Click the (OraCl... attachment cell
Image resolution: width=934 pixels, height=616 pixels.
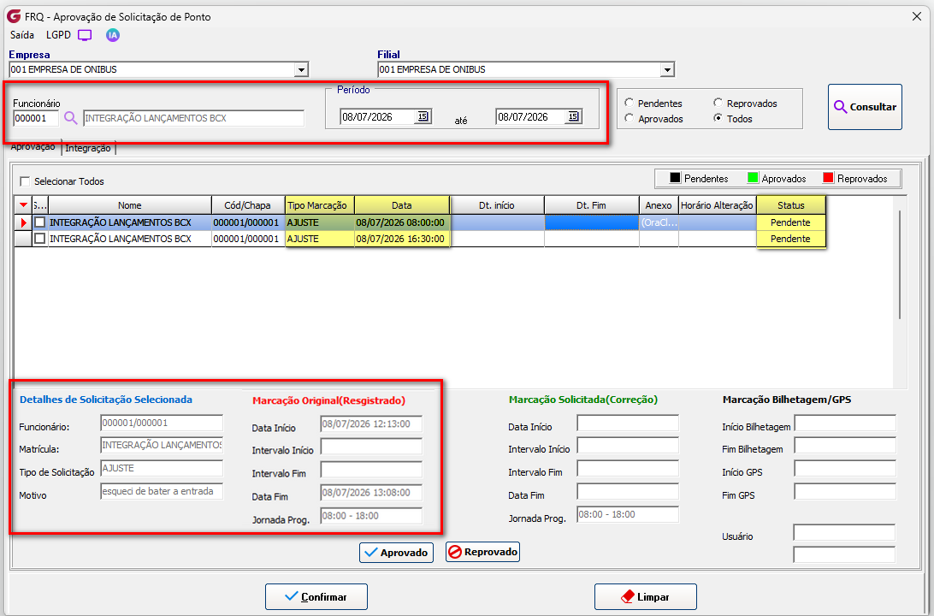659,222
